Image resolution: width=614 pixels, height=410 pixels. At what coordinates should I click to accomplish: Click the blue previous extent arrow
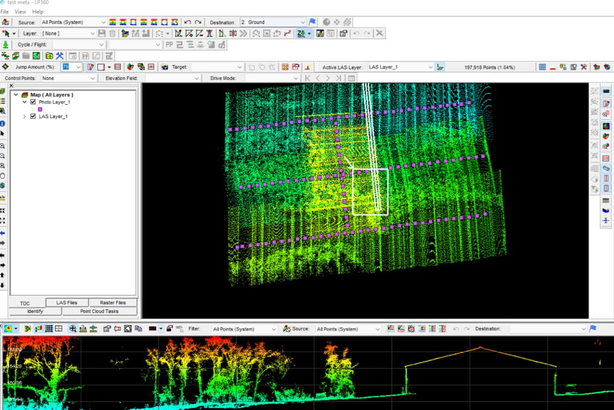coord(3,233)
